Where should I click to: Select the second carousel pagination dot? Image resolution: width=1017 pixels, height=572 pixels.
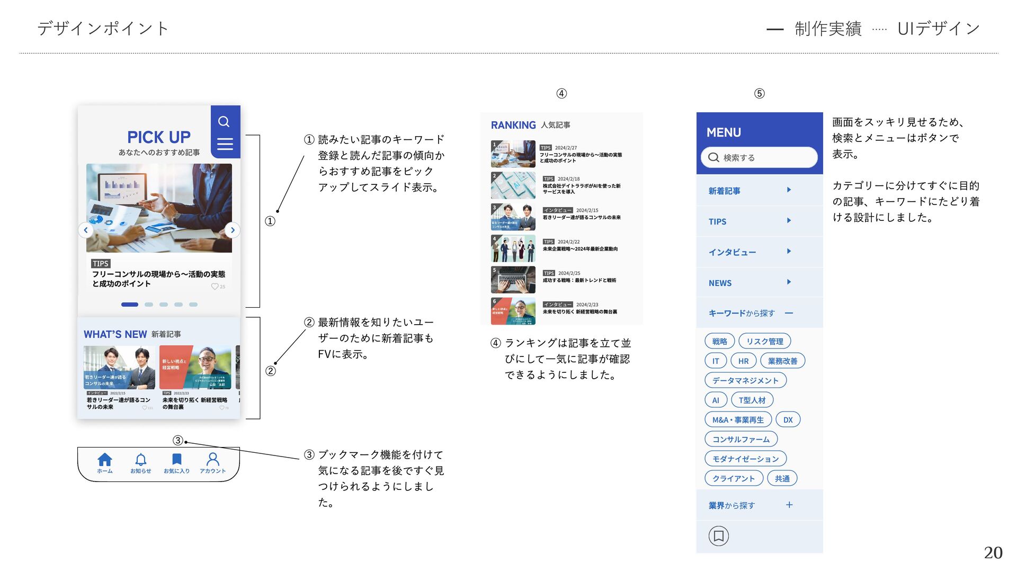coord(149,305)
